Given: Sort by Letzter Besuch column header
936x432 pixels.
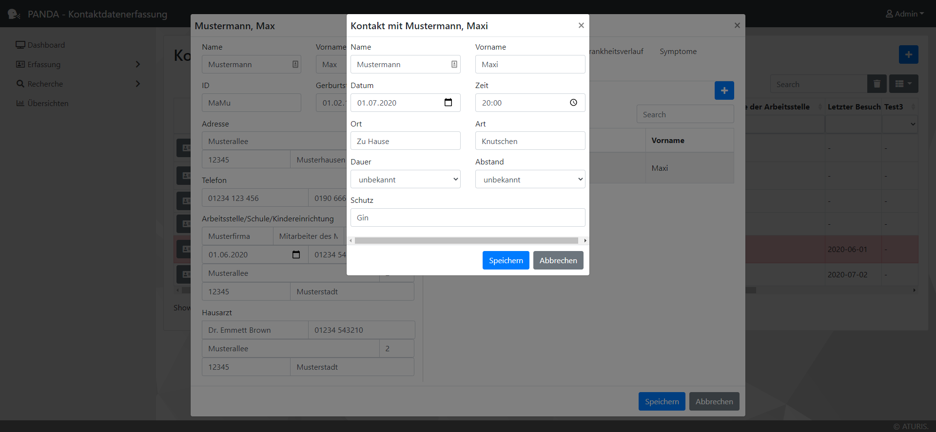Looking at the screenshot, I should (x=854, y=107).
